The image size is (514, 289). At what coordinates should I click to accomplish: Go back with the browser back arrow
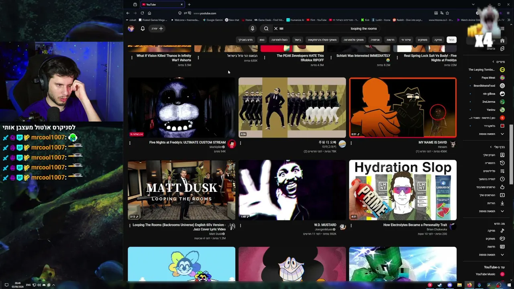coord(128,13)
